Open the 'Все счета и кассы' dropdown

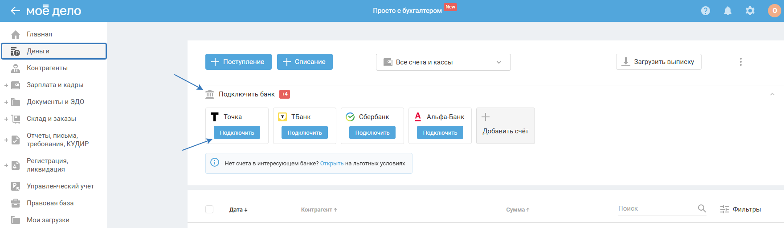(x=443, y=62)
